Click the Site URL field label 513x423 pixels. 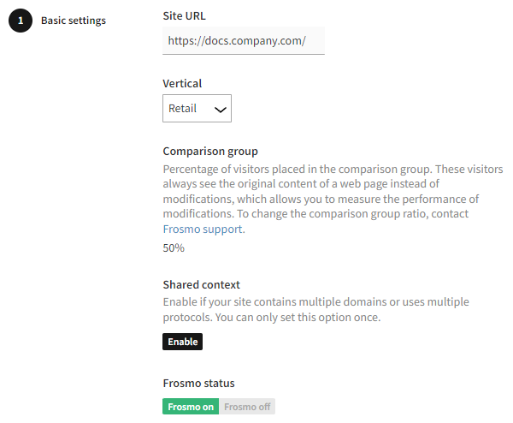click(x=184, y=15)
